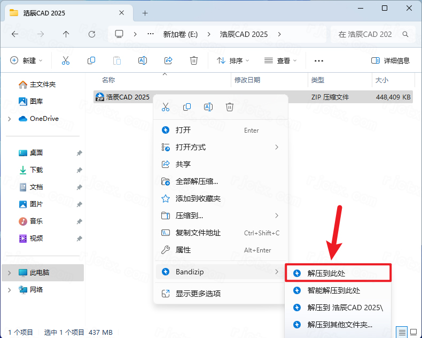The height and width of the screenshot is (338, 422).
Task: Toggle the 详细信息 details pane
Action: pos(390,61)
